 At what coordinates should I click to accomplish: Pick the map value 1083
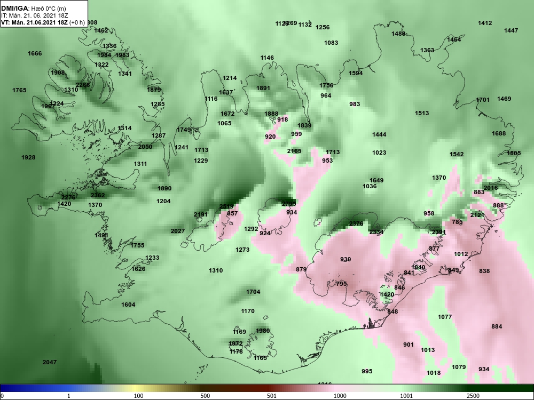click(331, 43)
